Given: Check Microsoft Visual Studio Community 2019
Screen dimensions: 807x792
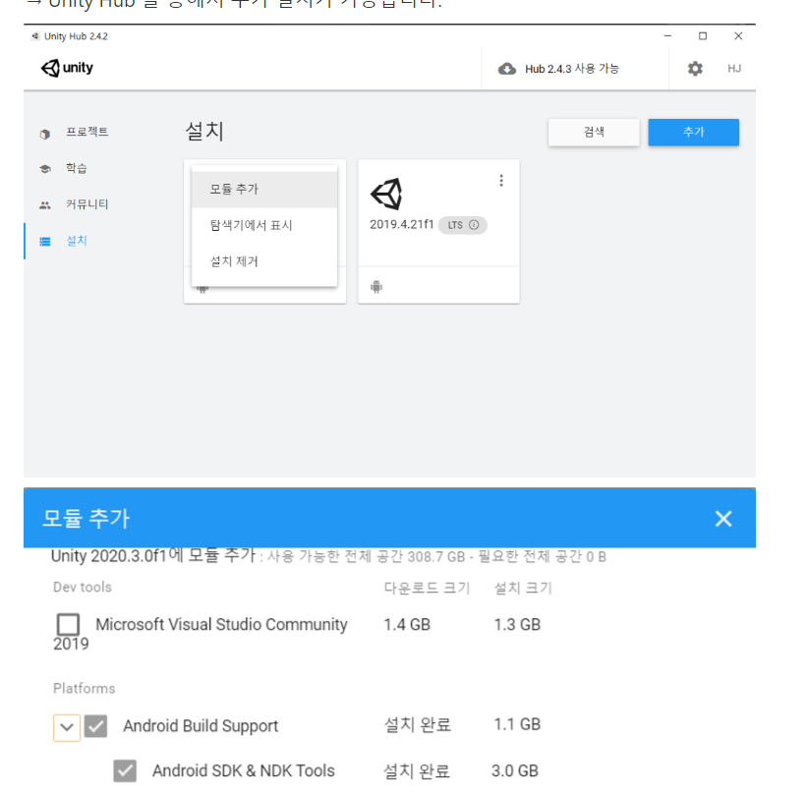Looking at the screenshot, I should pyautogui.click(x=68, y=624).
